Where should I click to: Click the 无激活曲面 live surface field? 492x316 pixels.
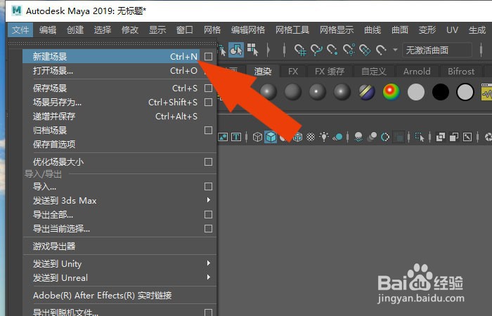pos(437,50)
